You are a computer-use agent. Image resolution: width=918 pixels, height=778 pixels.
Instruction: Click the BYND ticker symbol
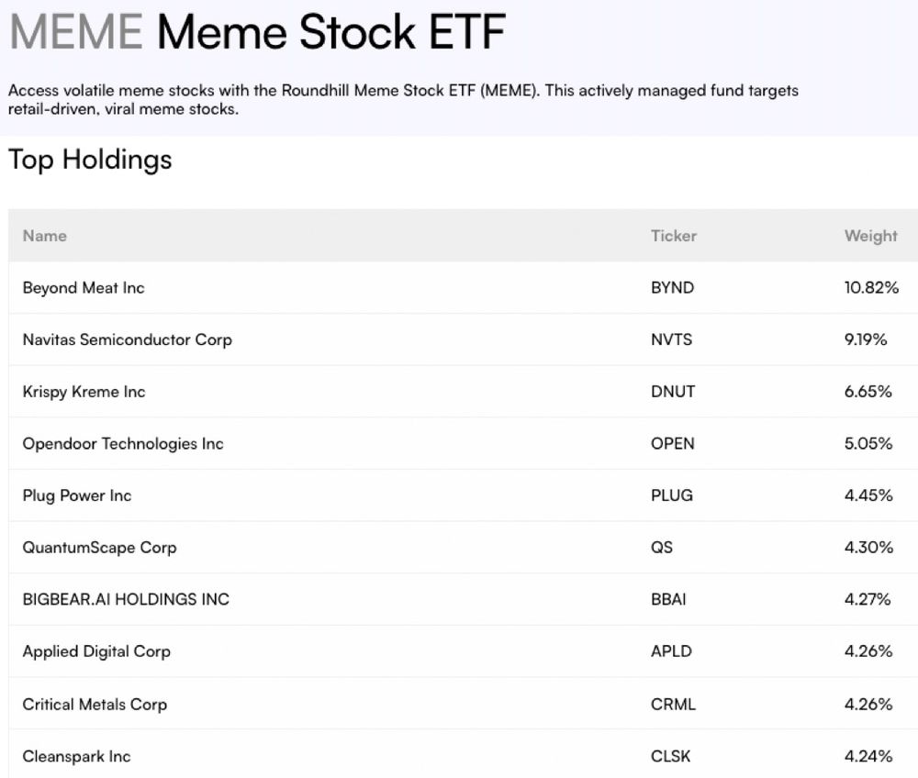pos(672,288)
